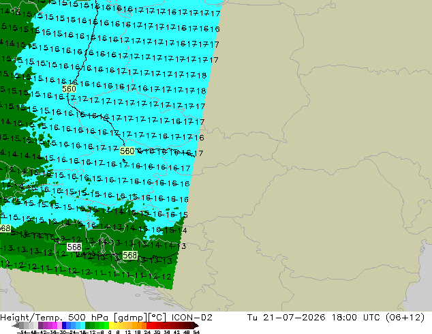Select the dark blue swatch in the temperature legend
This screenshot has width=432, height=334.
[x=64, y=325]
